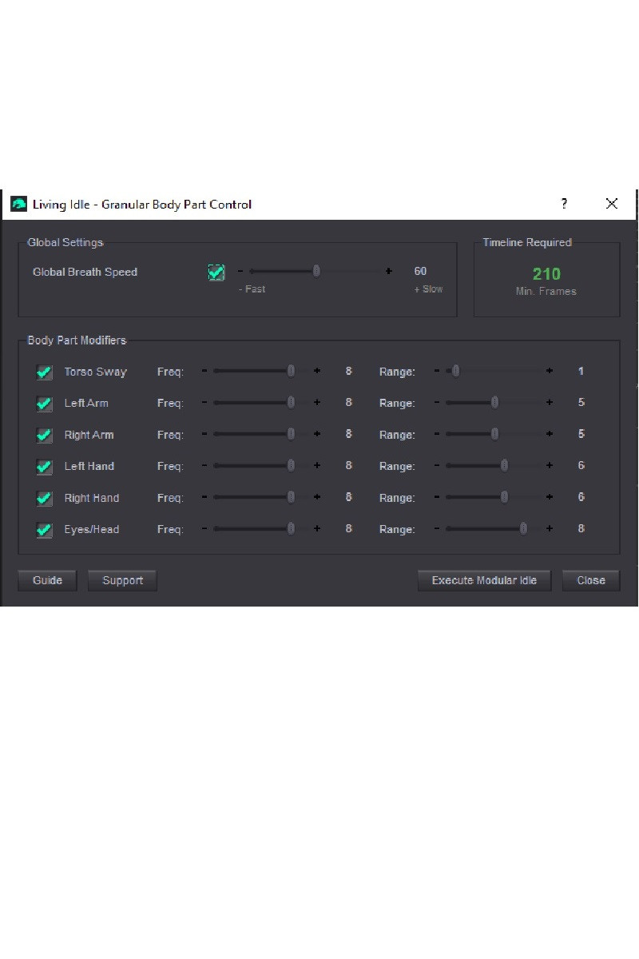Screen dimensions: 639x959
Task: Decrease Right Hand Freq with minus
Action: 204,497
